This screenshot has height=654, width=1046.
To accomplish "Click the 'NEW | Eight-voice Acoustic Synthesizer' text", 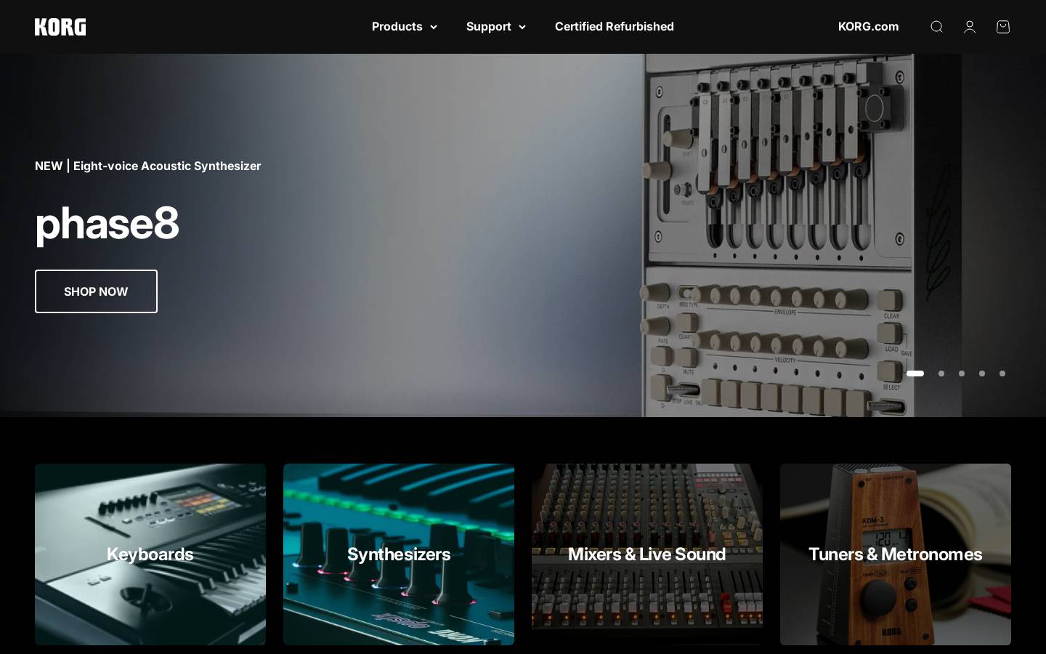I will coord(148,166).
